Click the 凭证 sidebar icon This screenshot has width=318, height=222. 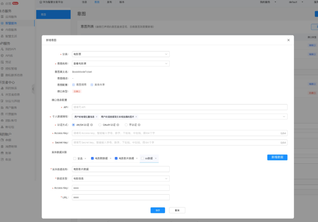click(x=2, y=62)
